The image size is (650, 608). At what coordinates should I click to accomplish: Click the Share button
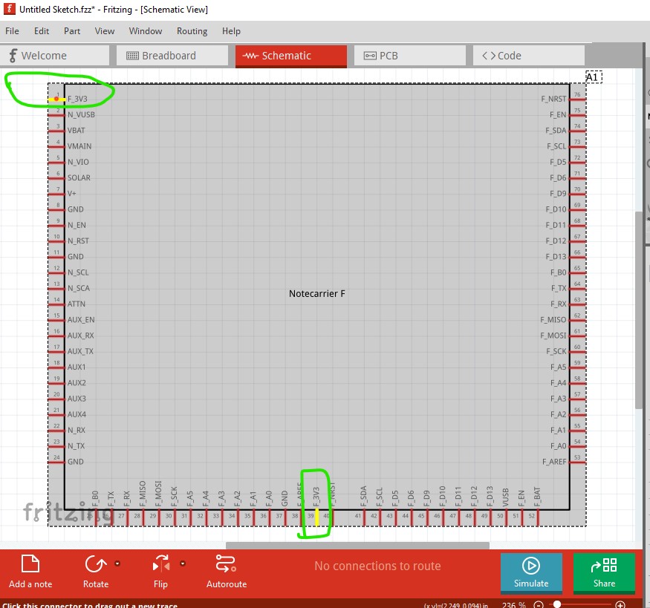coord(604,573)
